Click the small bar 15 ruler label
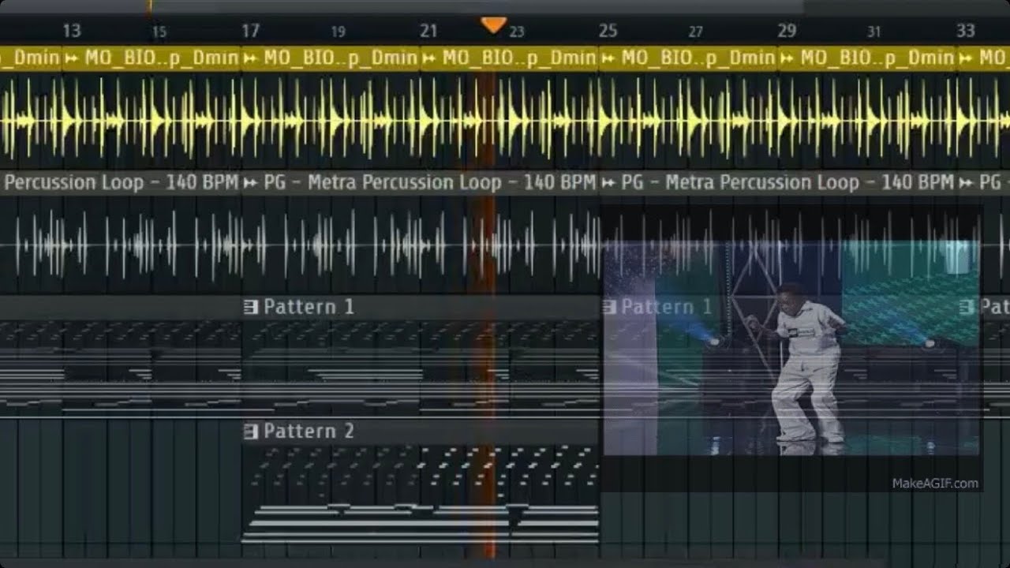 [159, 32]
